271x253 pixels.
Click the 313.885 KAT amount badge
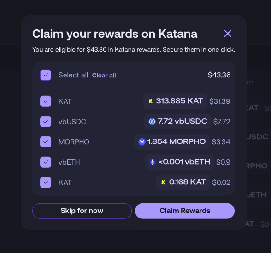coord(175,101)
